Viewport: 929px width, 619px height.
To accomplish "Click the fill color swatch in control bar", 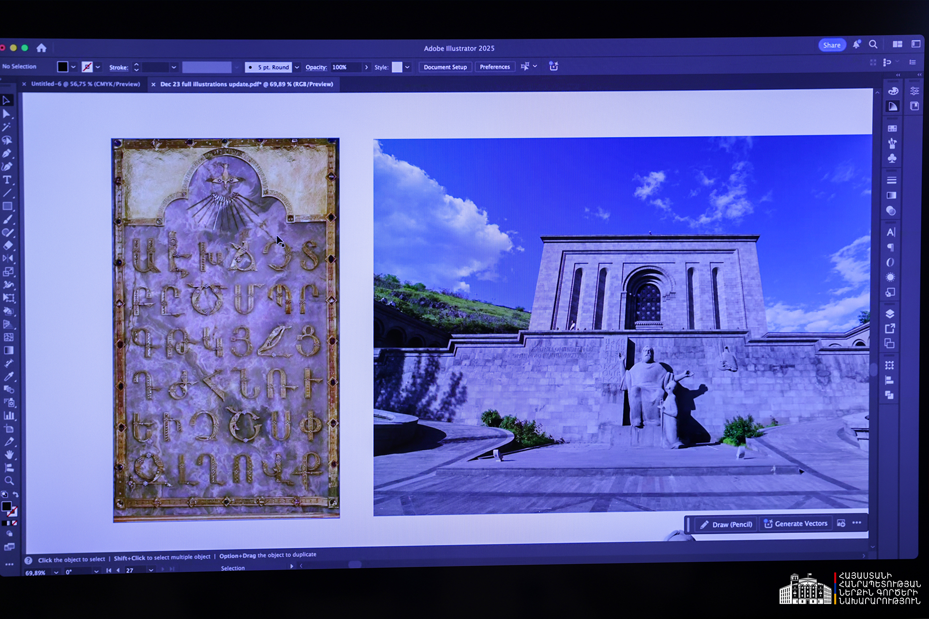I will pyautogui.click(x=63, y=67).
